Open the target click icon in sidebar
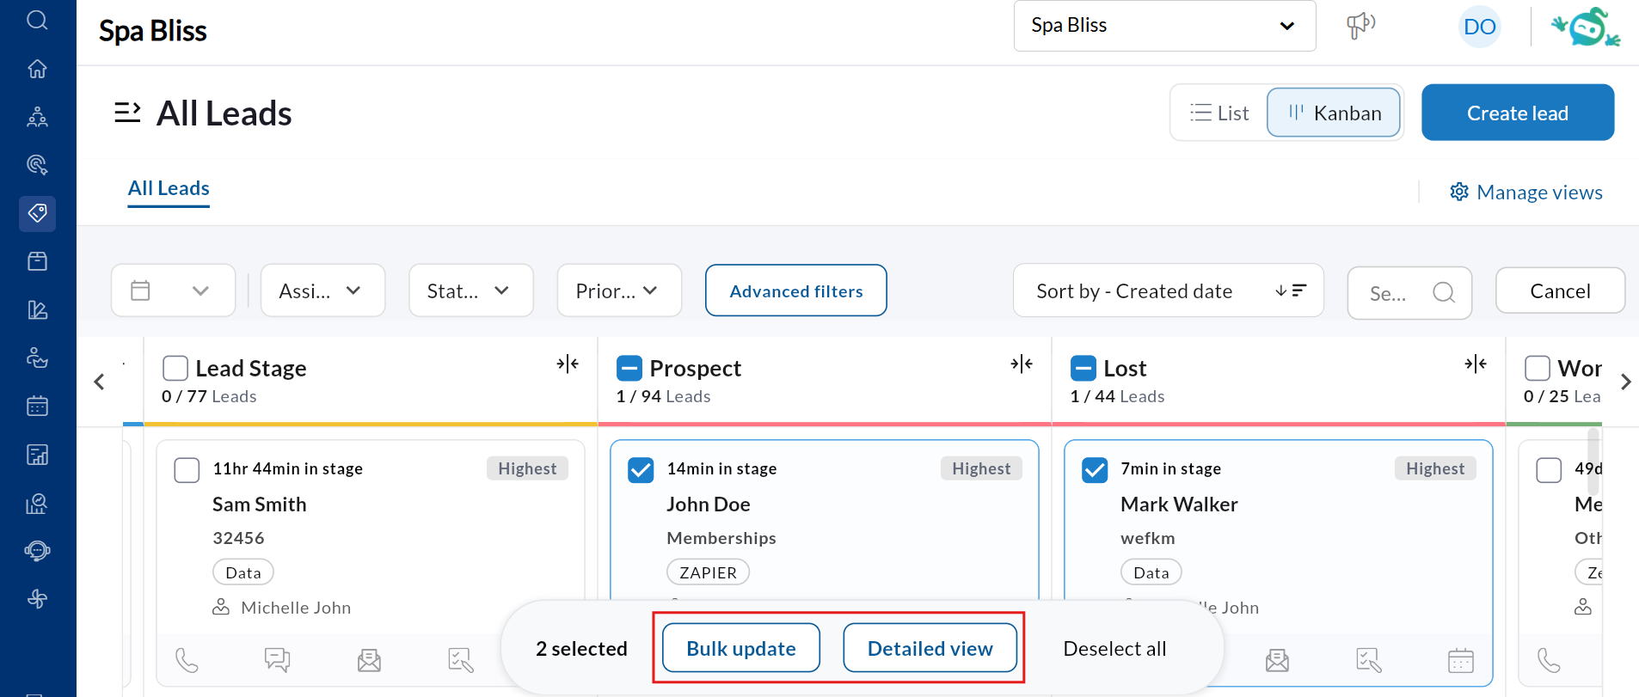This screenshot has width=1639, height=697. [37, 165]
